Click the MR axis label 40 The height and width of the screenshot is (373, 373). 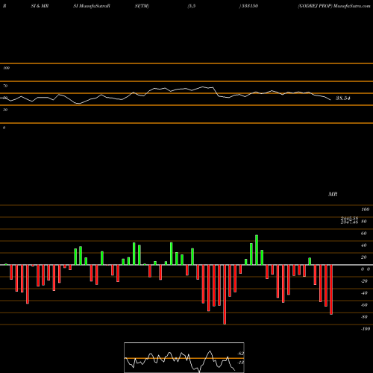(363, 245)
